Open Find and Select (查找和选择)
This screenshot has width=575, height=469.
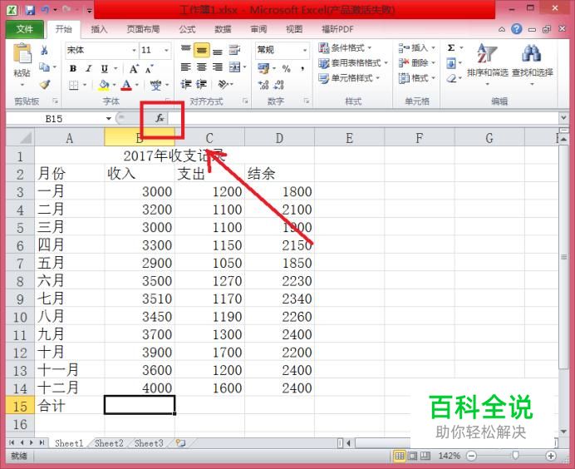click(x=532, y=63)
